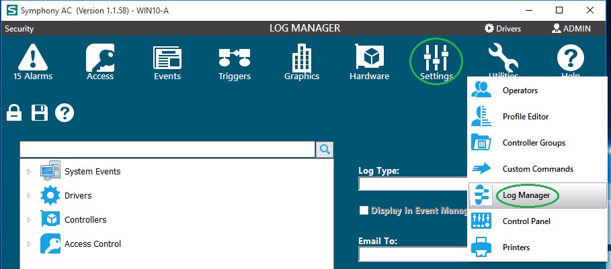The width and height of the screenshot is (611, 269).
Task: Click the Custom Commands arrow icon
Action: pos(481,168)
